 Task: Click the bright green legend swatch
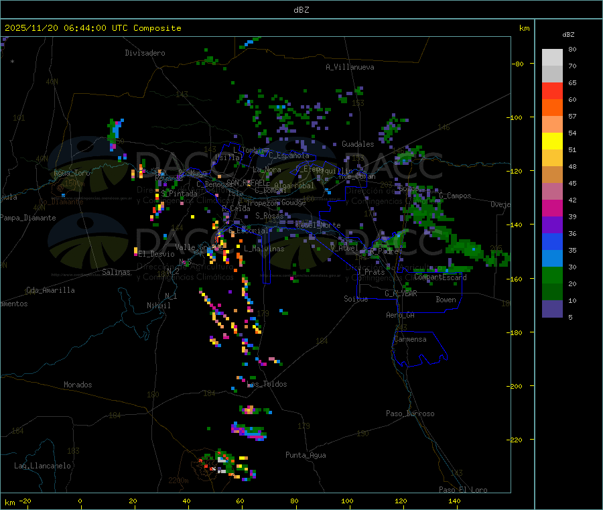coord(552,275)
